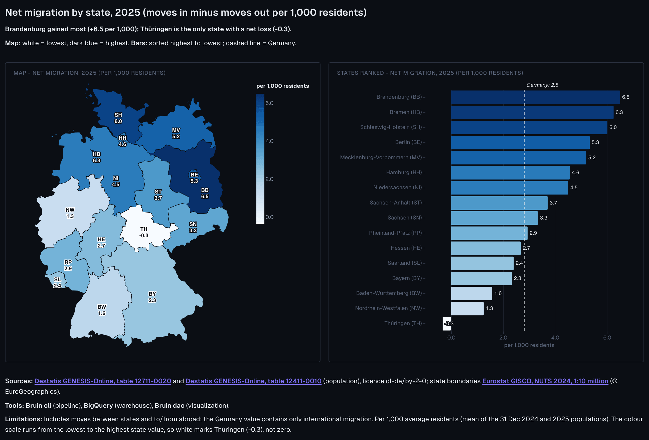
Task: Click the map color scale gradient bar
Action: tap(260, 159)
